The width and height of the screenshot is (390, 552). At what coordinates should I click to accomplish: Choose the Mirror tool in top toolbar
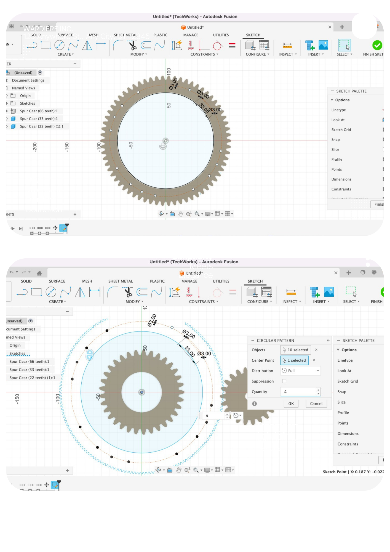pyautogui.click(x=87, y=45)
